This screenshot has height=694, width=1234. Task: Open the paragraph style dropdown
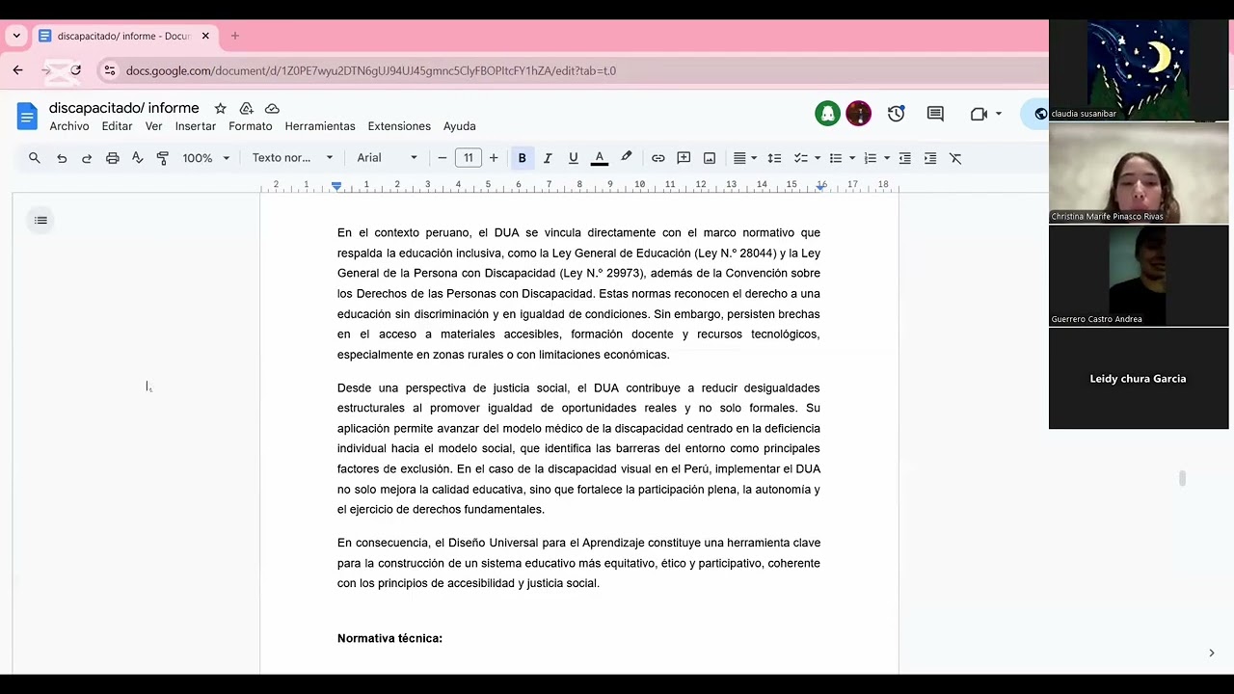pos(292,158)
